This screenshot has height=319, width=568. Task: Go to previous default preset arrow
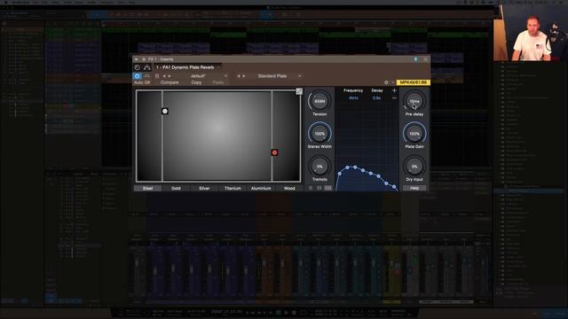(x=164, y=76)
